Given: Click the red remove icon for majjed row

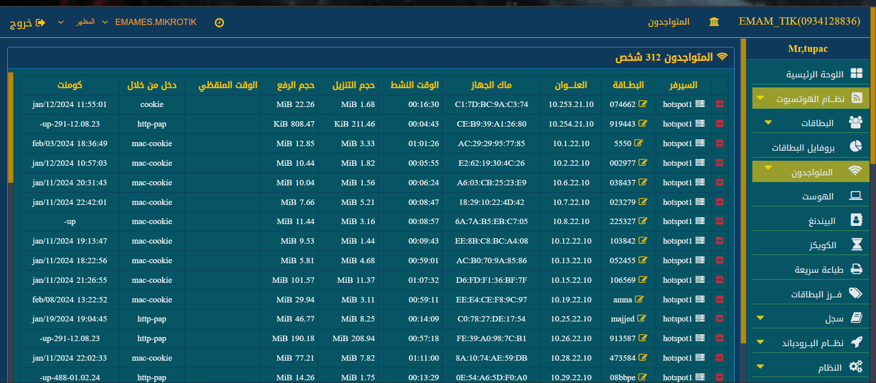Looking at the screenshot, I should (720, 319).
